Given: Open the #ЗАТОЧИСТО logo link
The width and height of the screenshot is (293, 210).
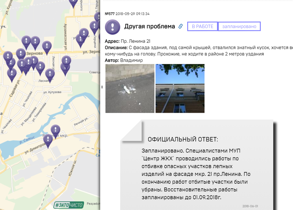Looking at the screenshot, I should [68, 204].
